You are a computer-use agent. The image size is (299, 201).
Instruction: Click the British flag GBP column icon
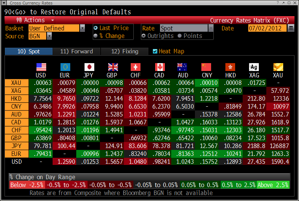pyautogui.click(x=113, y=67)
